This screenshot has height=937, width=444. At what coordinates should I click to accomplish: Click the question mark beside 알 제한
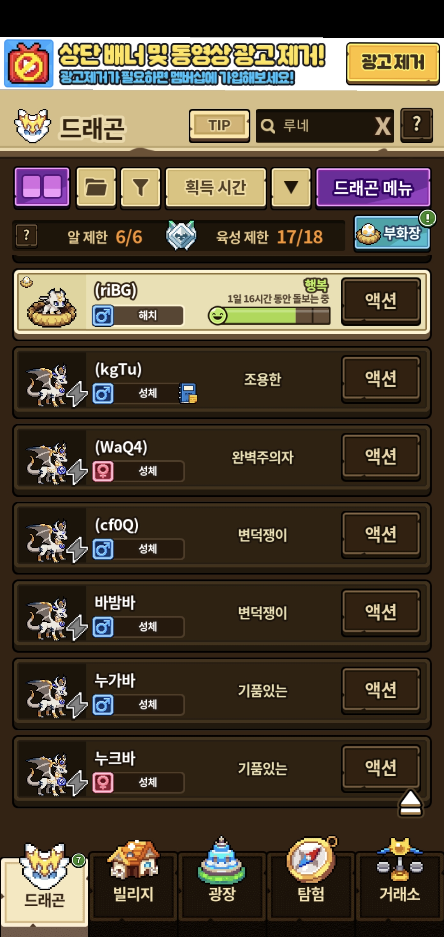coord(27,236)
